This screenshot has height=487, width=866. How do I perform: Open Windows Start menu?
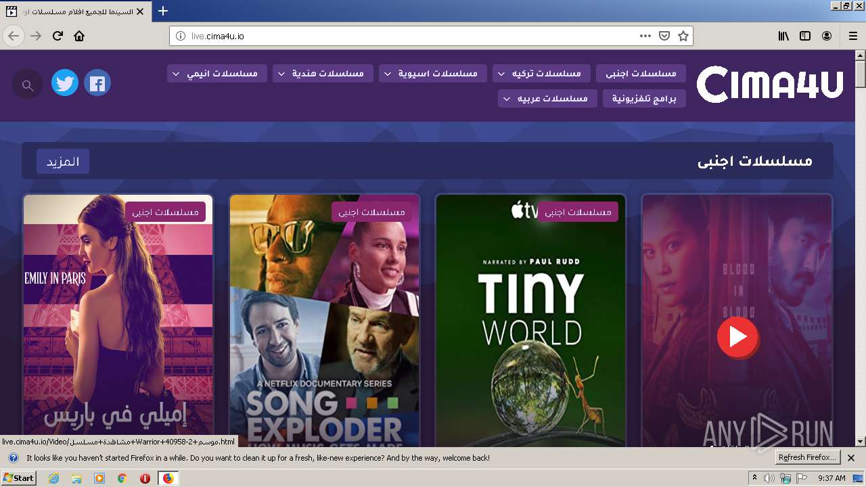[19, 478]
